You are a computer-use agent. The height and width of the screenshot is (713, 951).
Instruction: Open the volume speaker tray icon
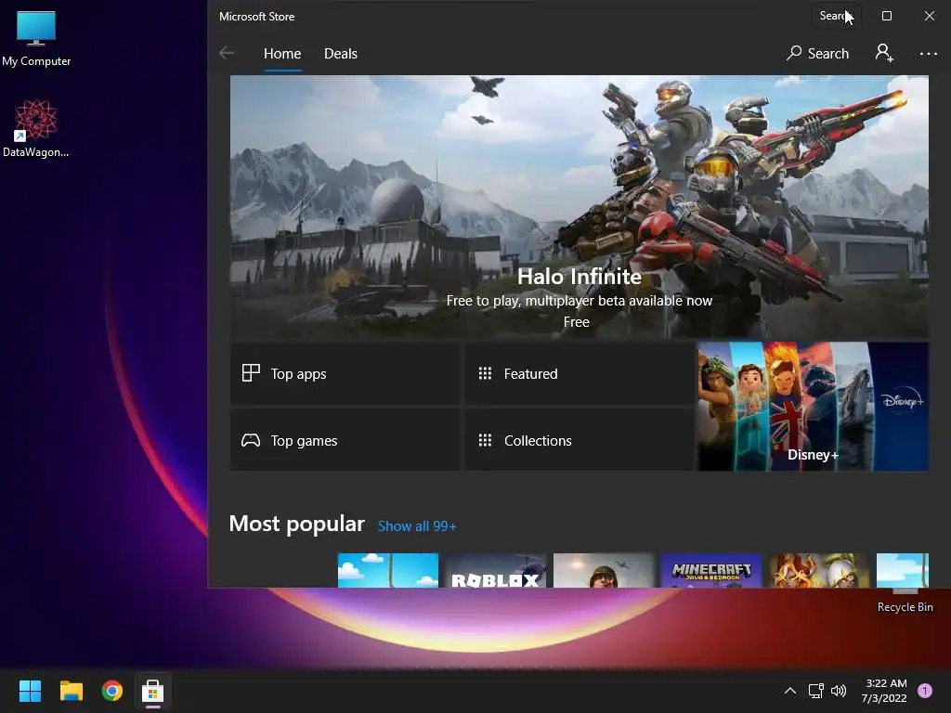click(x=839, y=691)
